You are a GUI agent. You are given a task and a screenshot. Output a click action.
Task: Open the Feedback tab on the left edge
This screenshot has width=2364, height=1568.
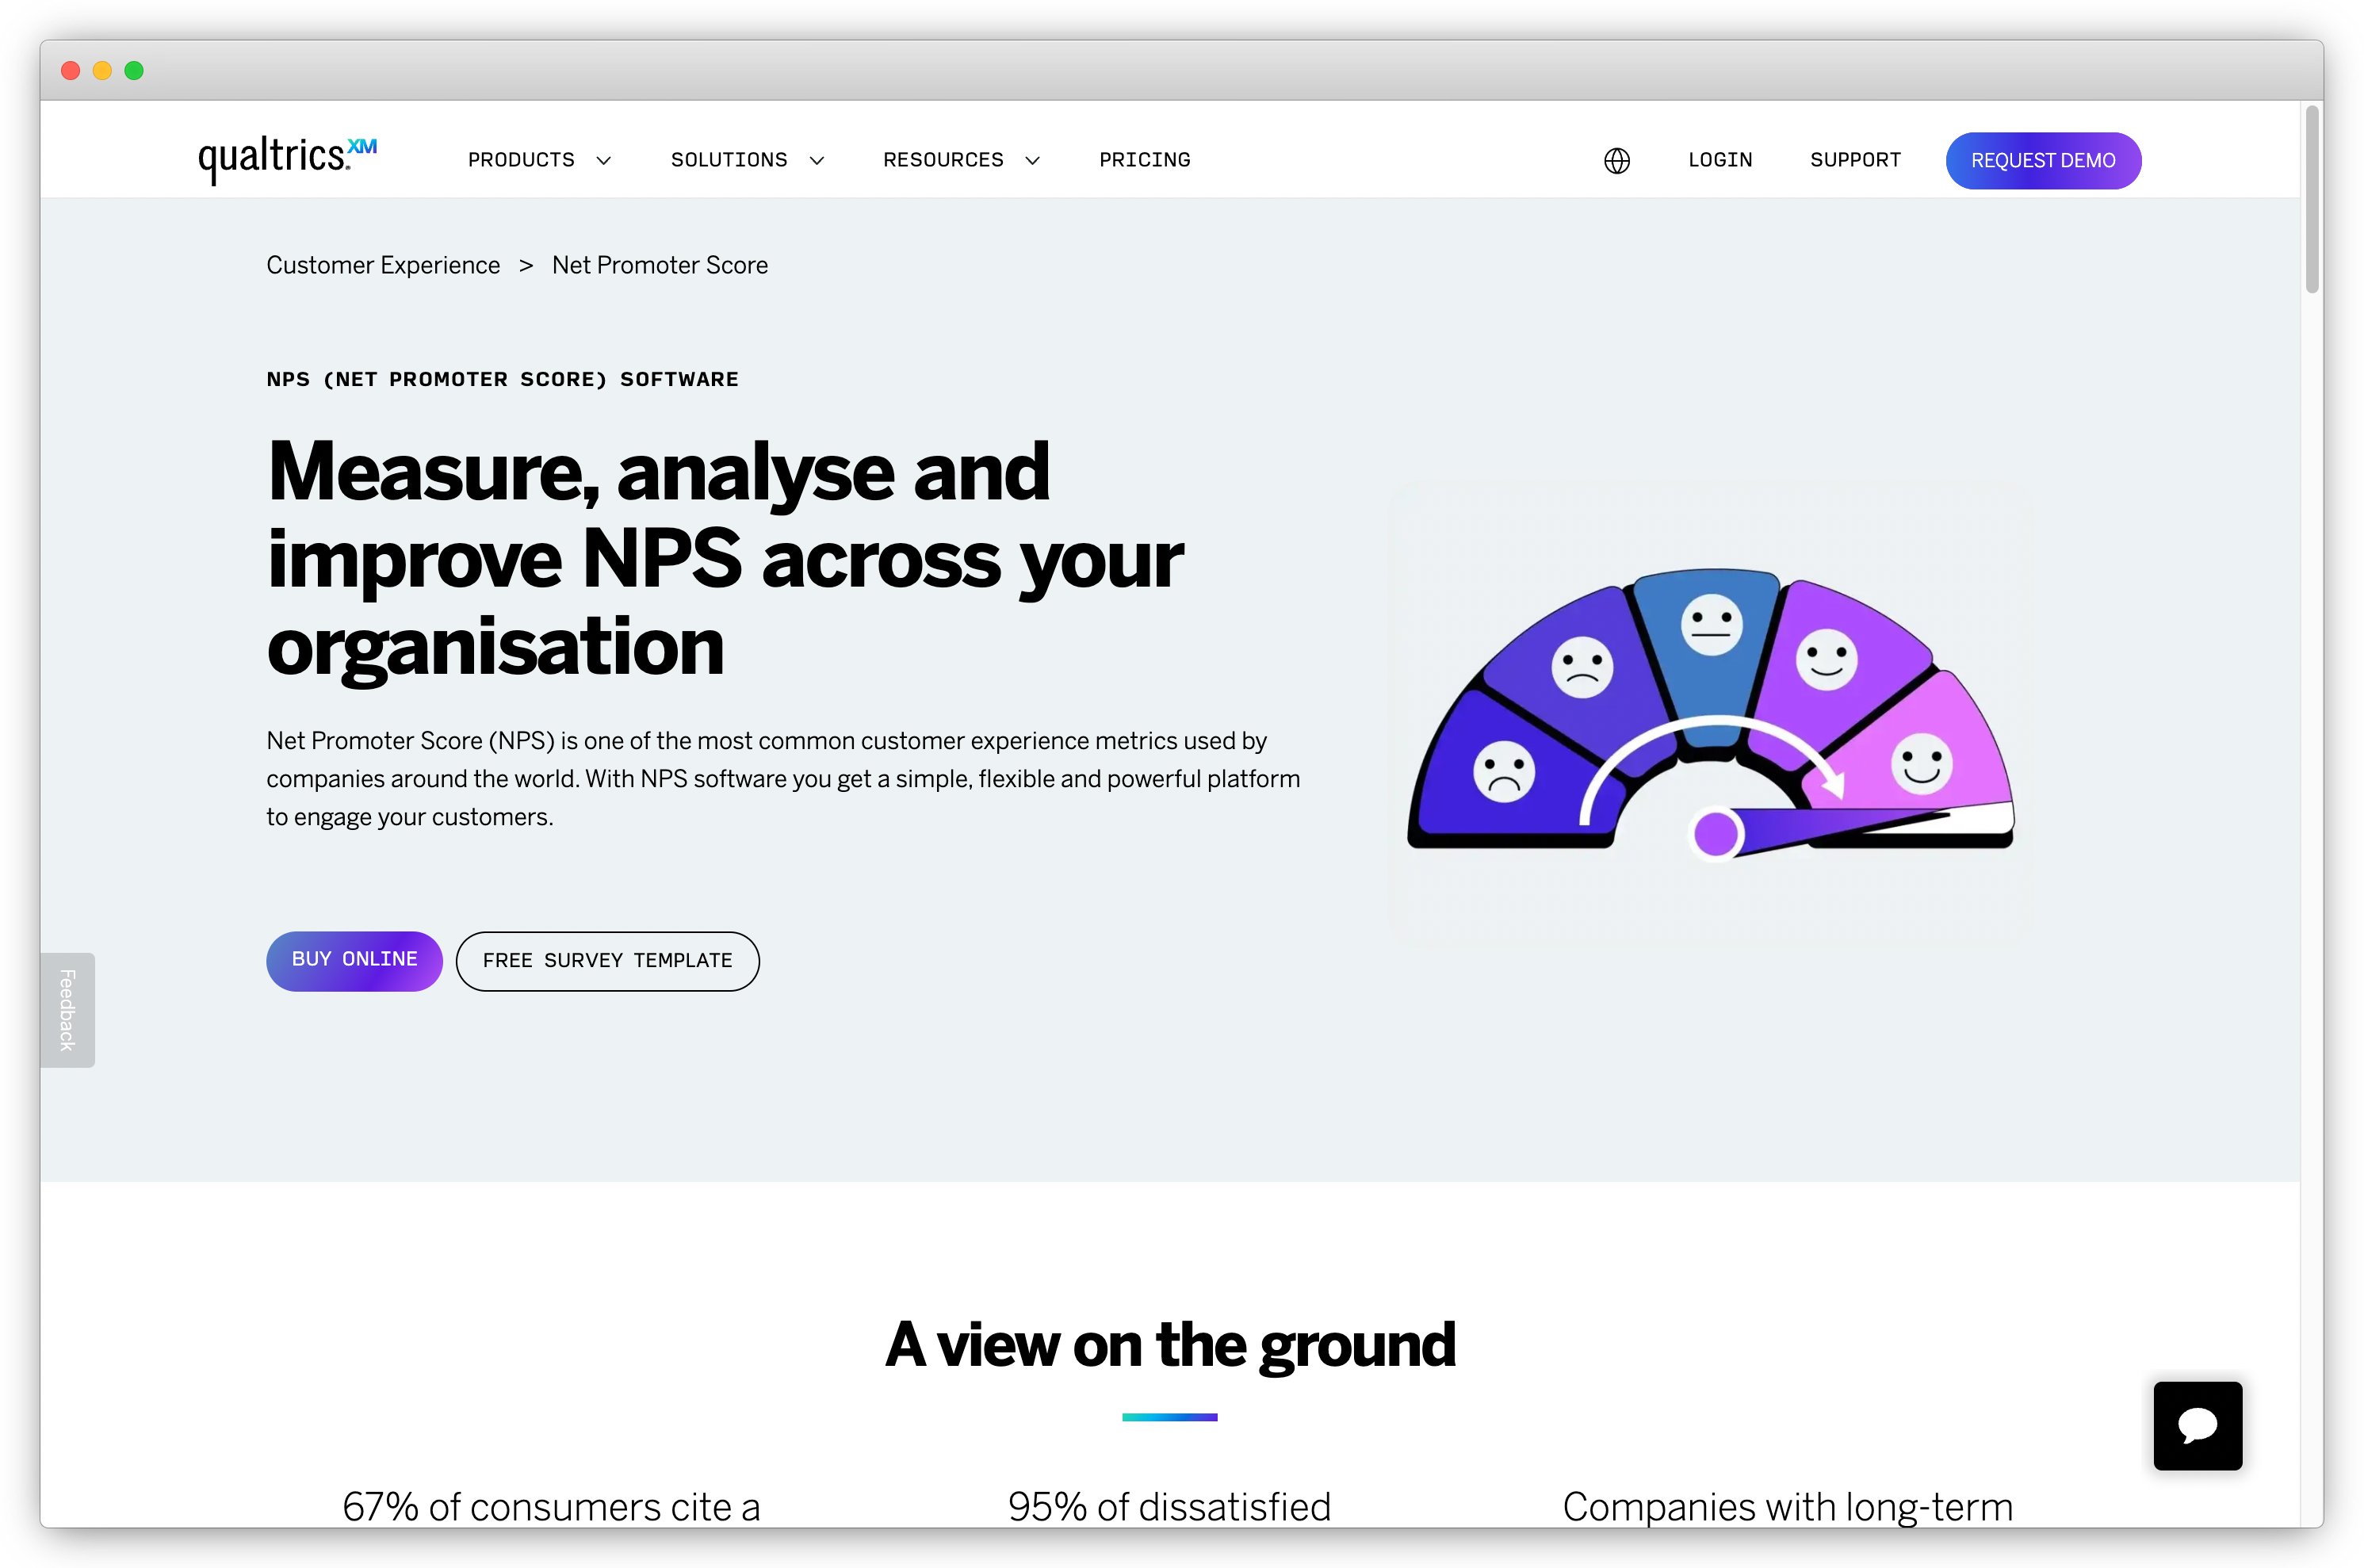[x=66, y=1010]
